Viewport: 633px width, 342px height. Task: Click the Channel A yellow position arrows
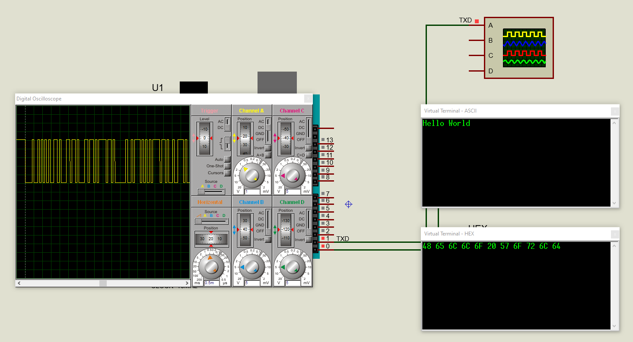[235, 138]
